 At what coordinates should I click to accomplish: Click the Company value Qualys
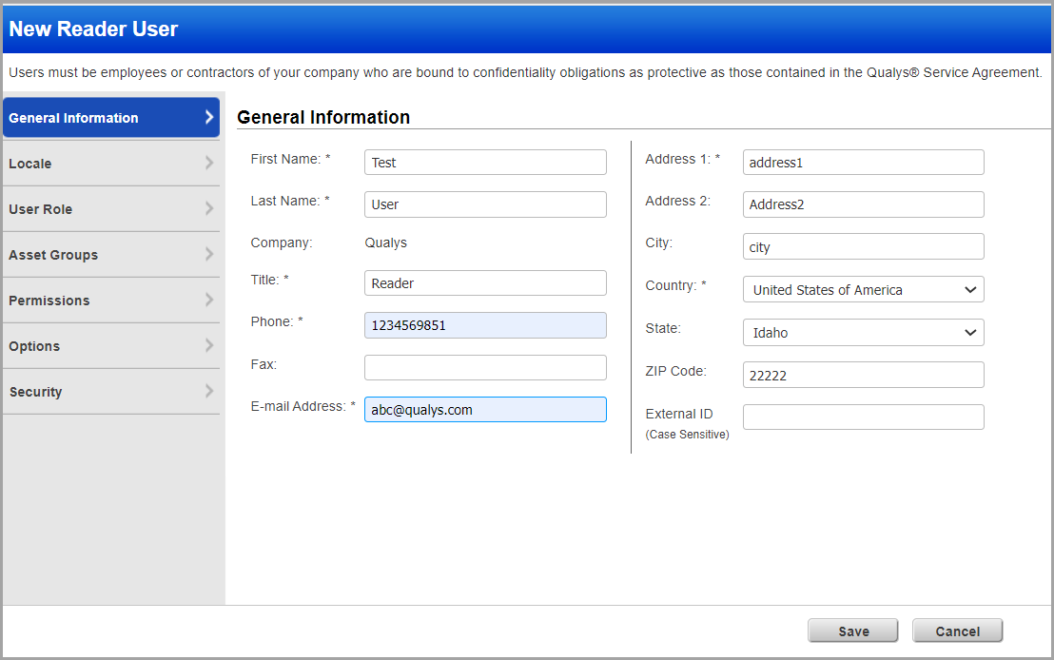pyautogui.click(x=386, y=243)
